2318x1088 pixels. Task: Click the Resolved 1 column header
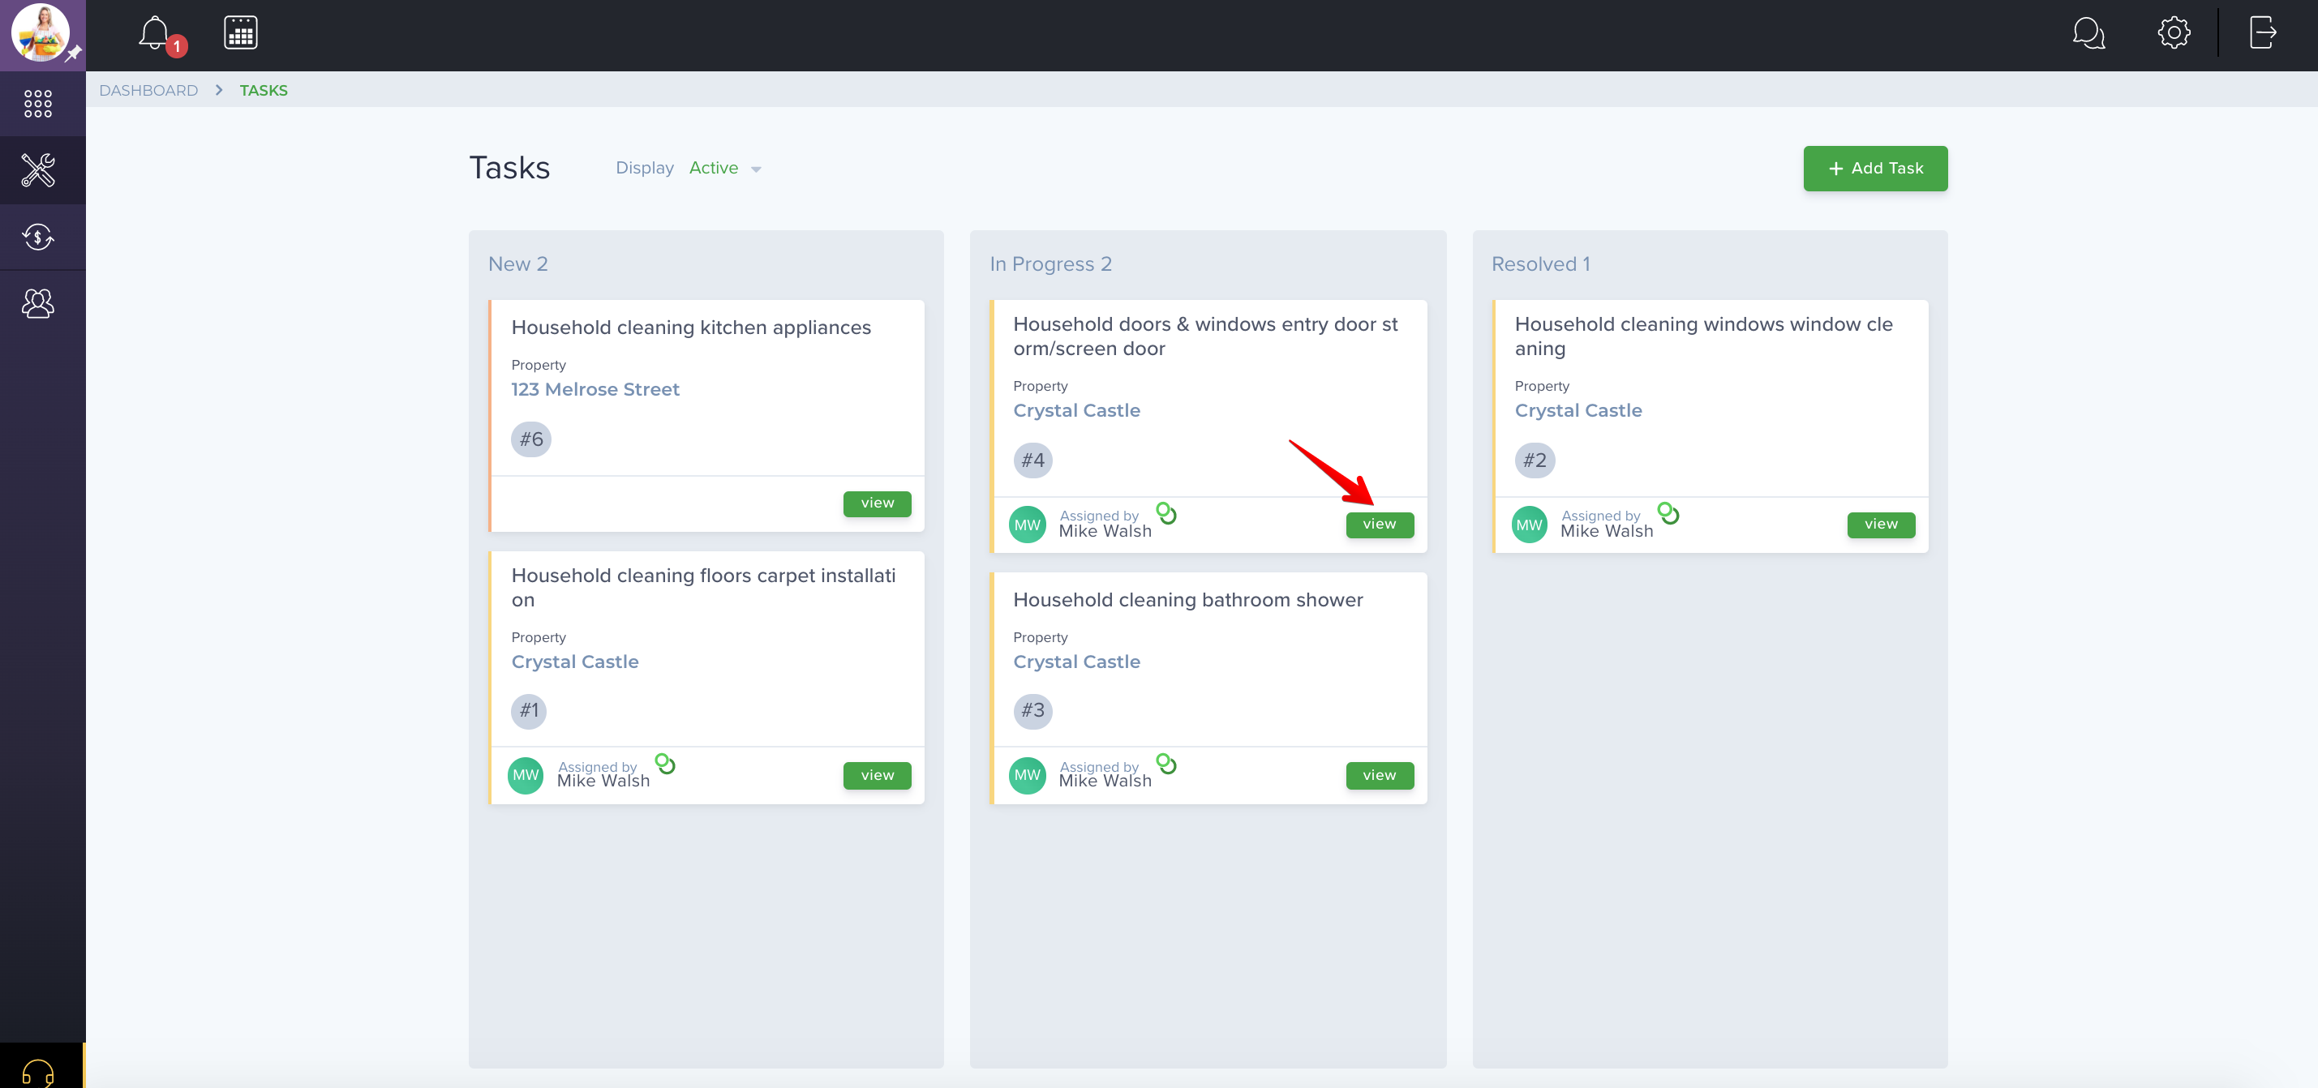[1540, 264]
